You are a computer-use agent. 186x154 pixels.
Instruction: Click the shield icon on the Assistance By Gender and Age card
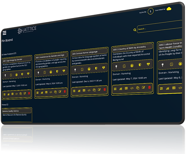tap(57, 71)
